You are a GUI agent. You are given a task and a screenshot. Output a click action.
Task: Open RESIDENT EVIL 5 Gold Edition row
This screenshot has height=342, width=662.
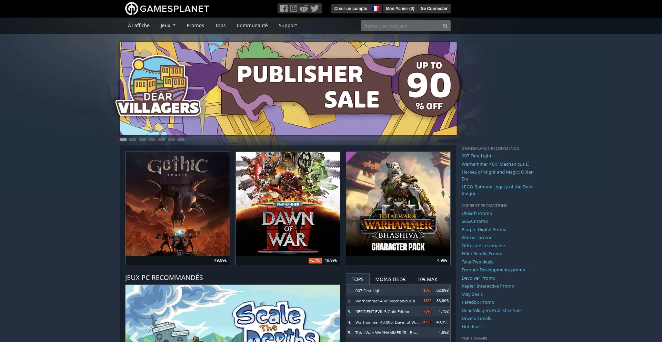pyautogui.click(x=398, y=311)
